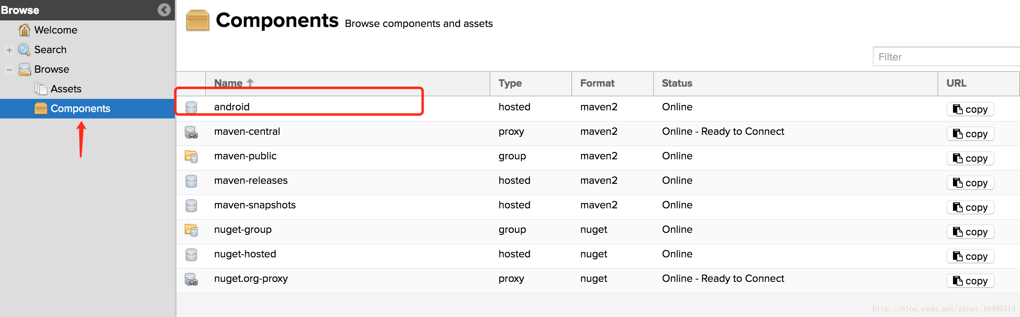Open the android repository row
The width and height of the screenshot is (1020, 317).
click(x=598, y=108)
